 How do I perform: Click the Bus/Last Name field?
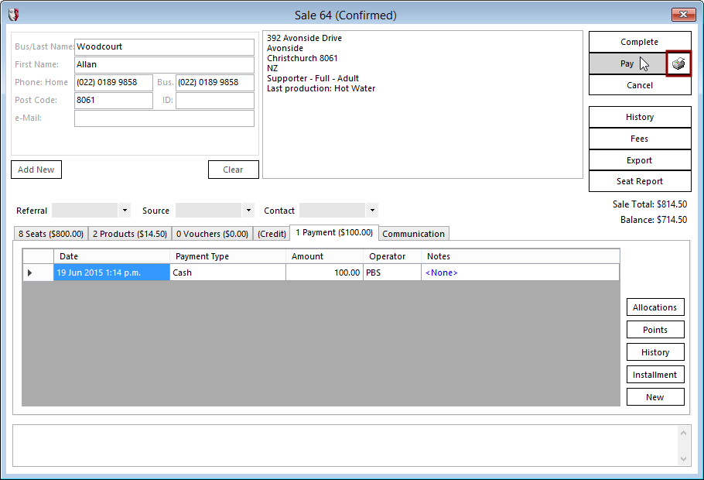pyautogui.click(x=164, y=46)
